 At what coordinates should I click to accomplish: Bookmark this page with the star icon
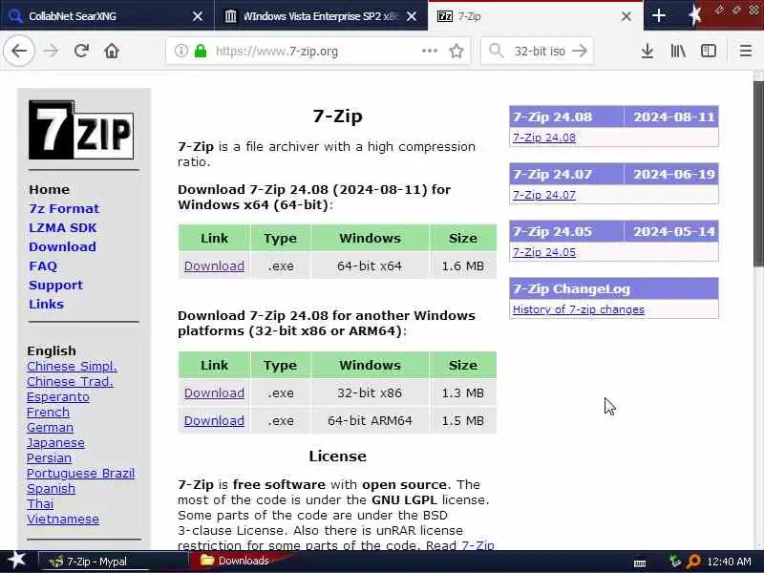(x=456, y=51)
